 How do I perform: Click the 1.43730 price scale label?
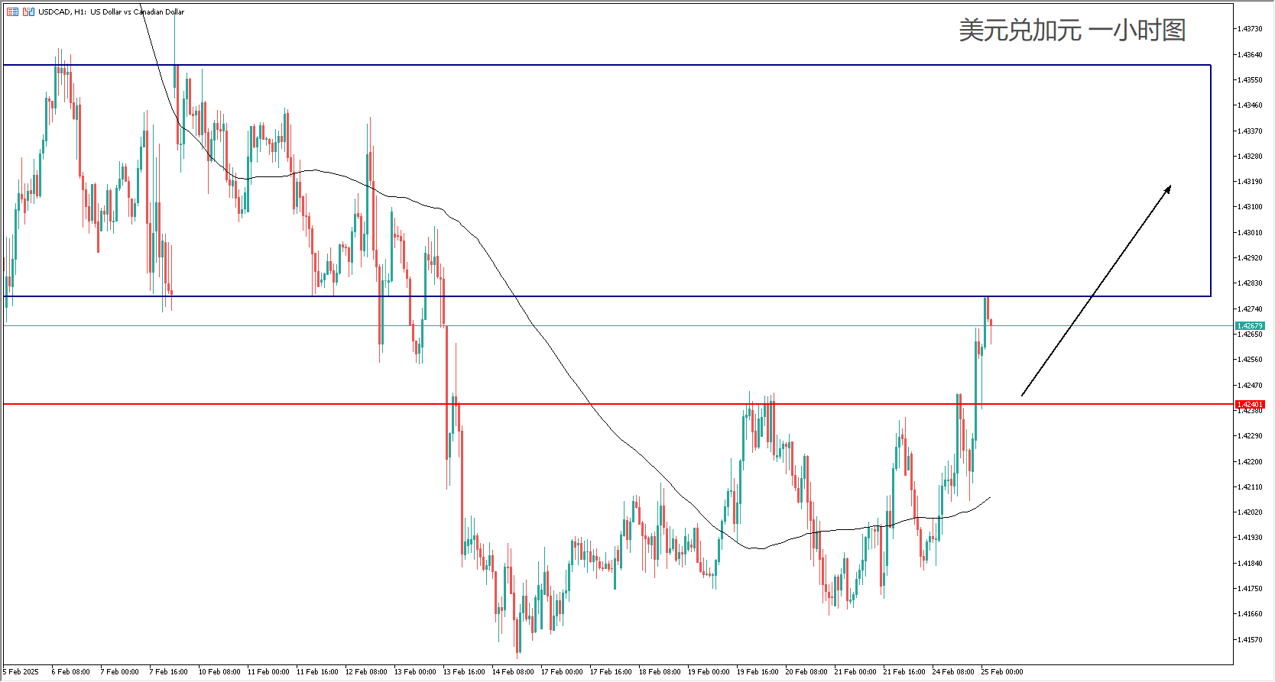pyautogui.click(x=1250, y=29)
